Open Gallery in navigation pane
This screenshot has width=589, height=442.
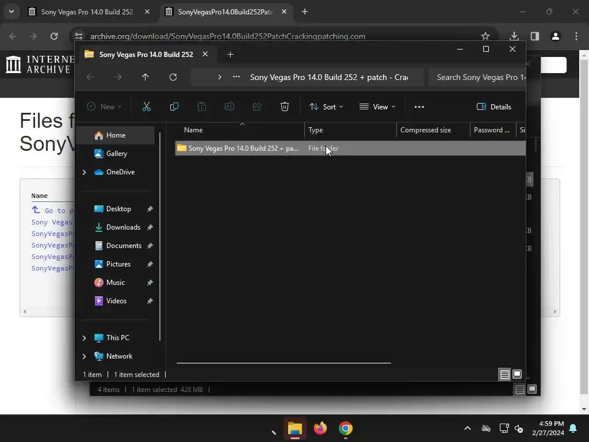click(x=115, y=154)
